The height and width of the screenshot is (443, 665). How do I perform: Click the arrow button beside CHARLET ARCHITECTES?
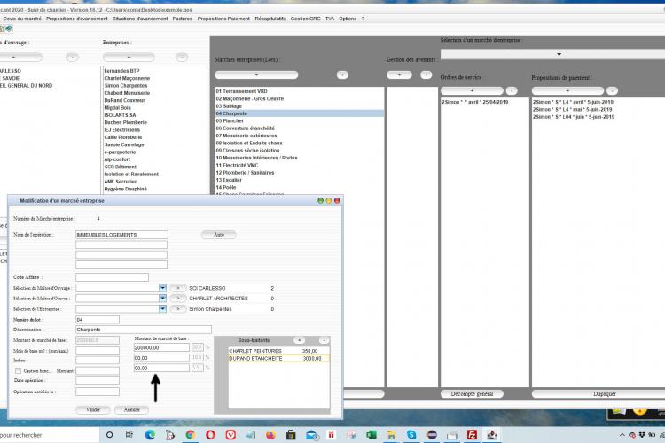[x=178, y=299]
